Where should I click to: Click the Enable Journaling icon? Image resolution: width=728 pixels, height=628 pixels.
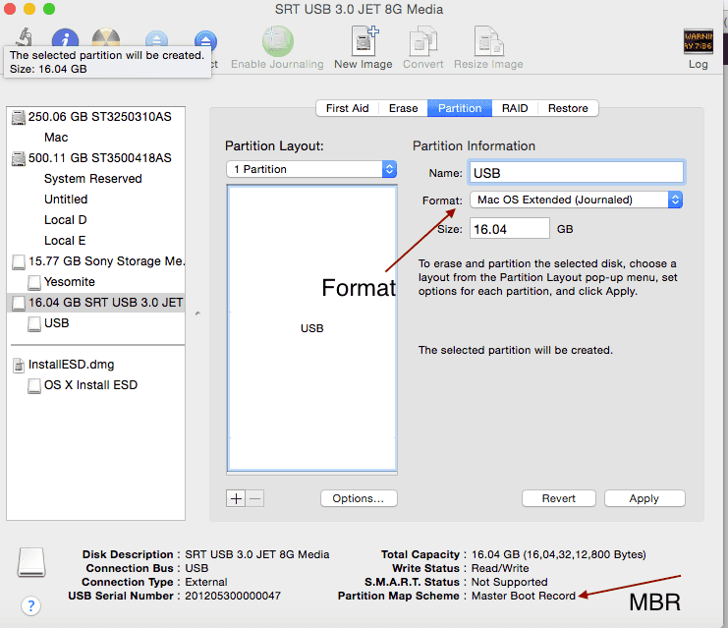(277, 41)
